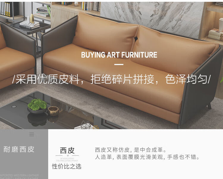Click the 西皮又称仿皮 description line
This screenshot has width=223, height=179.
tap(131, 150)
